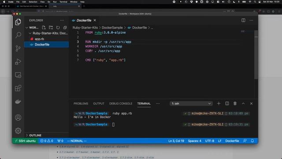Click line 7 CMD instruction
Image resolution: width=282 pixels, height=159 pixels.
point(105,60)
